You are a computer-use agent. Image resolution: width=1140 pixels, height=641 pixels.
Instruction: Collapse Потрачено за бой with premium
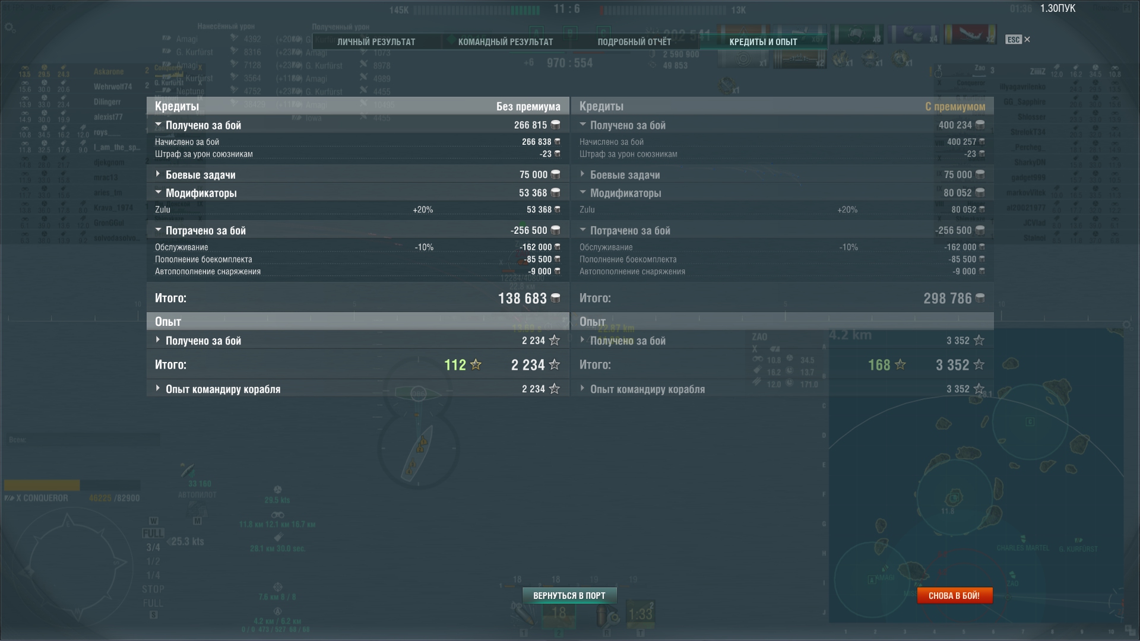tap(583, 230)
